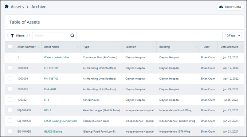This screenshot has height=137, width=247.
Task: Open the FHI TEST 01 asset link
Action: tap(51, 68)
